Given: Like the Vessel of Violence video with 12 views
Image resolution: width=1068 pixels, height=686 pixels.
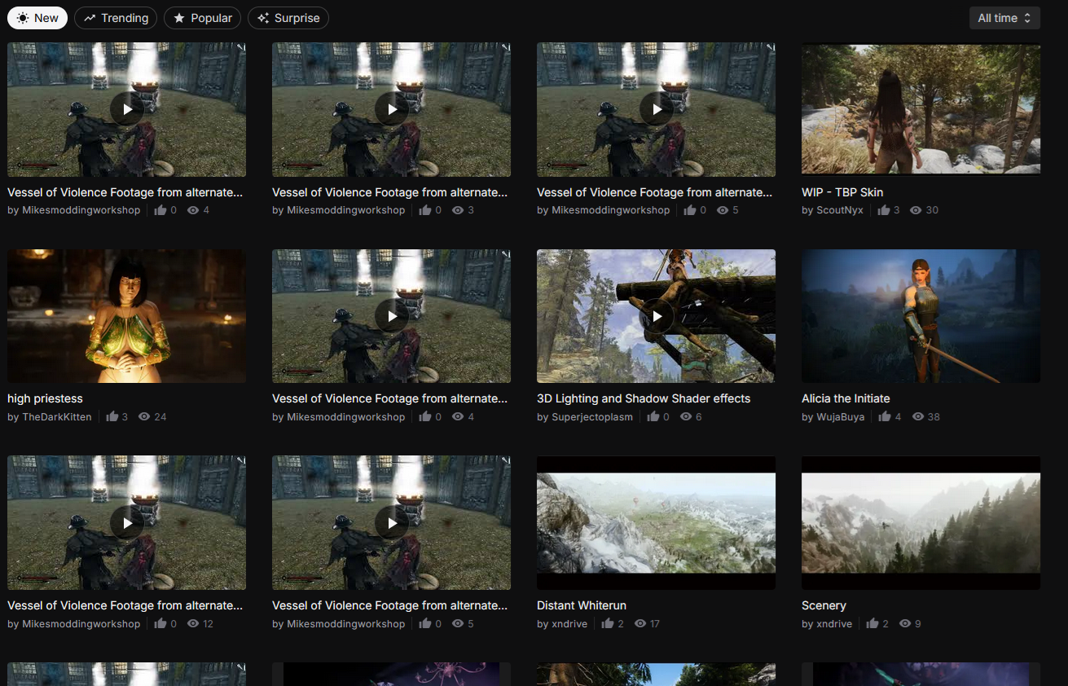Looking at the screenshot, I should 160,624.
